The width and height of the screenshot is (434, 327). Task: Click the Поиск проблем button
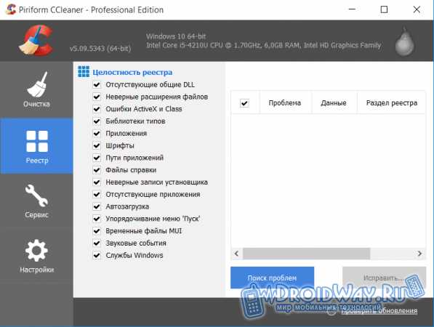[x=272, y=278]
